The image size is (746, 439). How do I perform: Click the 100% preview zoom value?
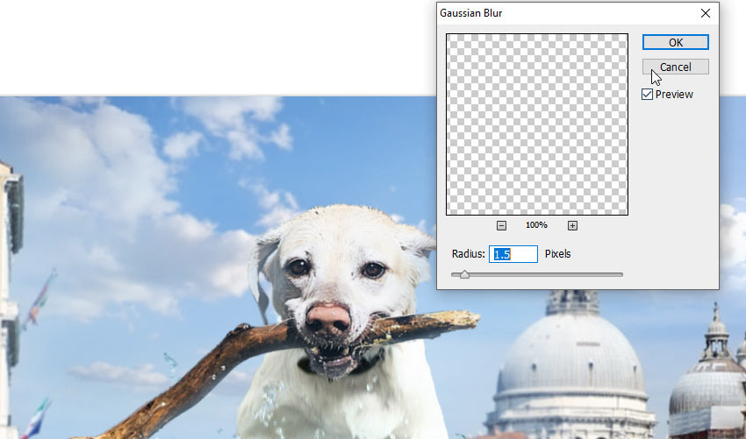click(536, 225)
